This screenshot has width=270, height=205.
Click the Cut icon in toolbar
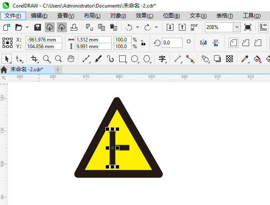tap(89, 27)
